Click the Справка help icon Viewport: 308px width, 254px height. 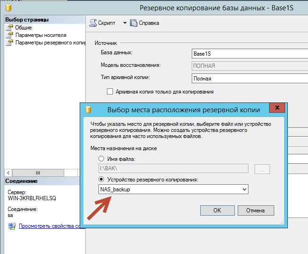tap(134, 23)
